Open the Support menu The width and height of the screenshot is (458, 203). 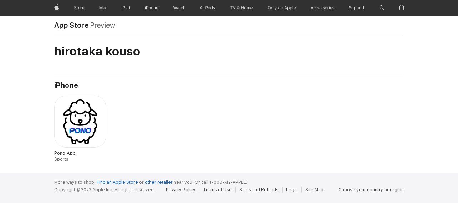[x=357, y=8]
